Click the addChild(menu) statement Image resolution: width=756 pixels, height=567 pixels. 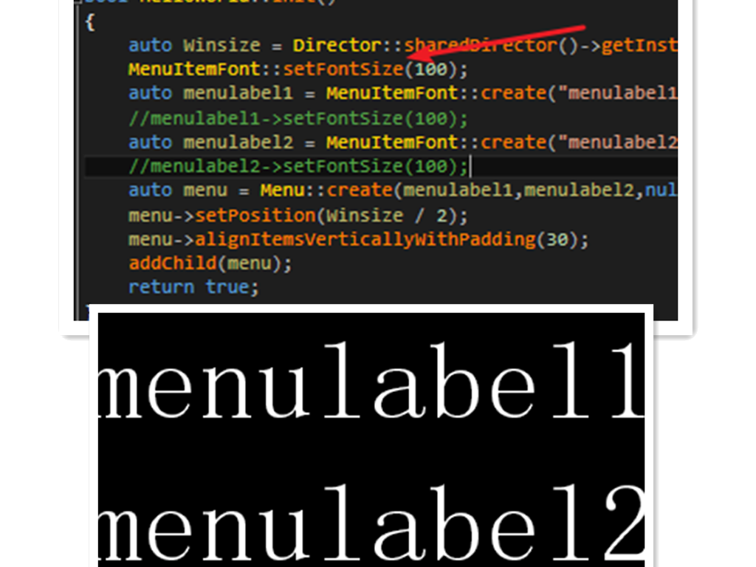pyautogui.click(x=210, y=264)
